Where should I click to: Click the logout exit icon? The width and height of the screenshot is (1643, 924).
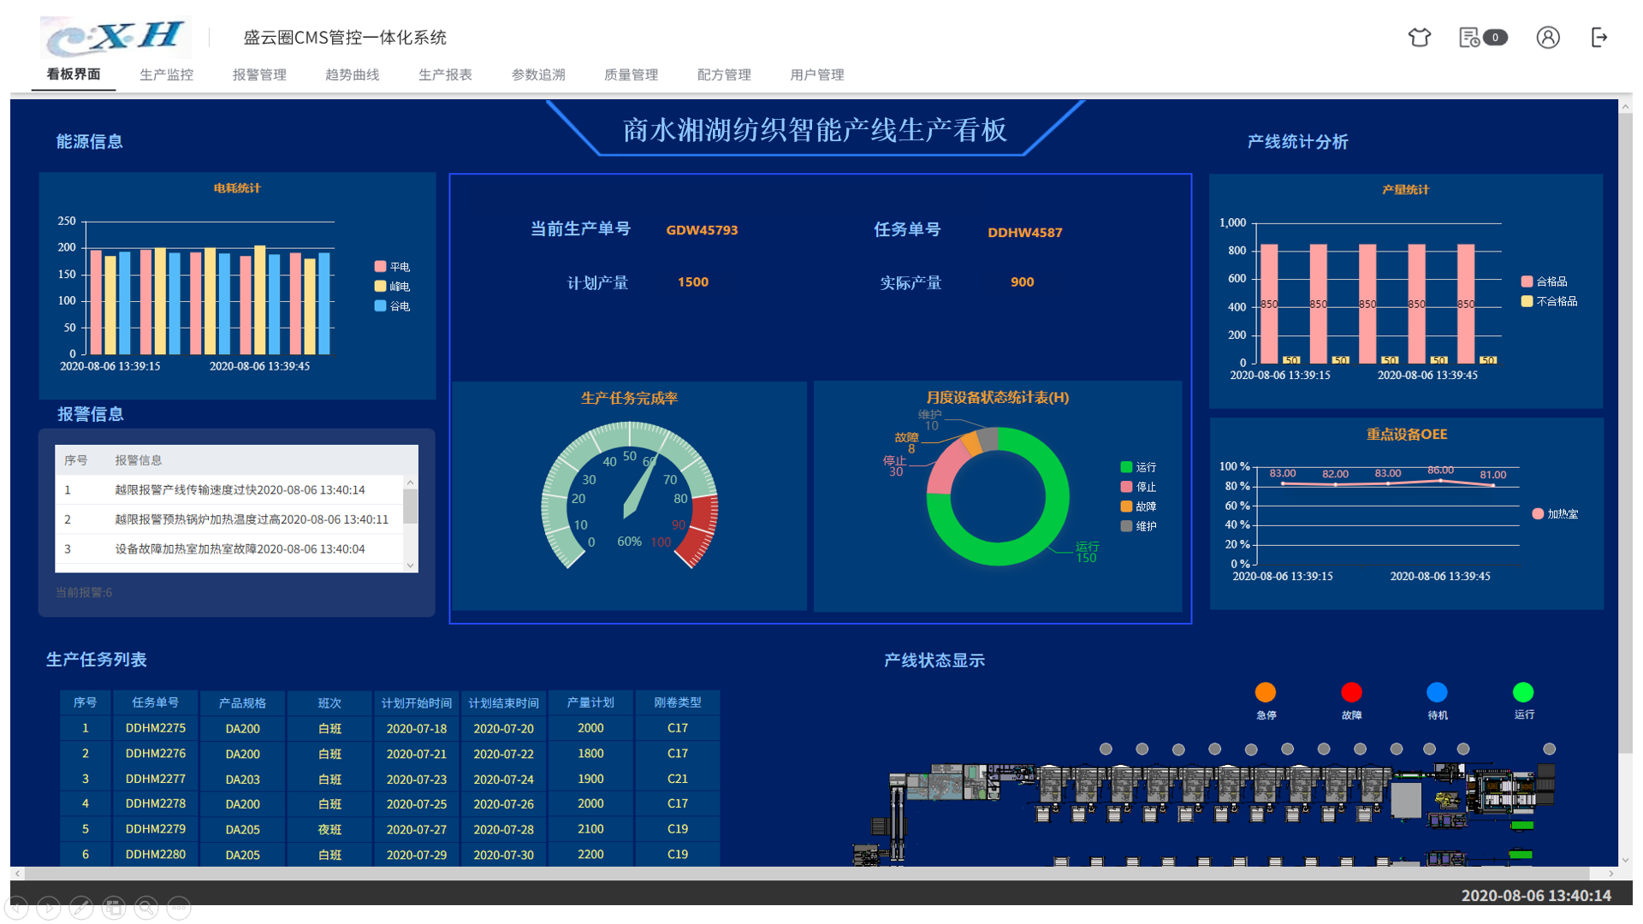coord(1599,37)
